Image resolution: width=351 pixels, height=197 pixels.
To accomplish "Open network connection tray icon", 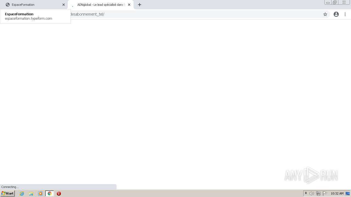I will pyautogui.click(x=318, y=193).
